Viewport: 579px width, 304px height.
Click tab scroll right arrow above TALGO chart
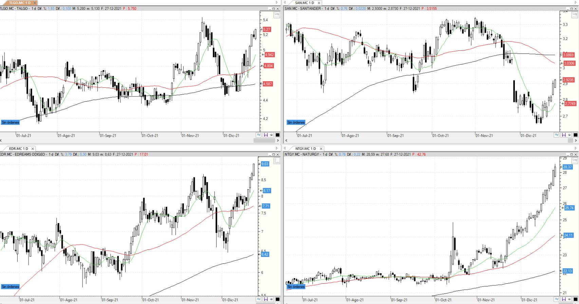(277, 3)
